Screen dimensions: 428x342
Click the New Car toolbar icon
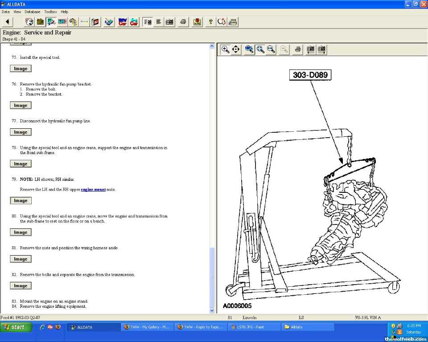point(122,22)
